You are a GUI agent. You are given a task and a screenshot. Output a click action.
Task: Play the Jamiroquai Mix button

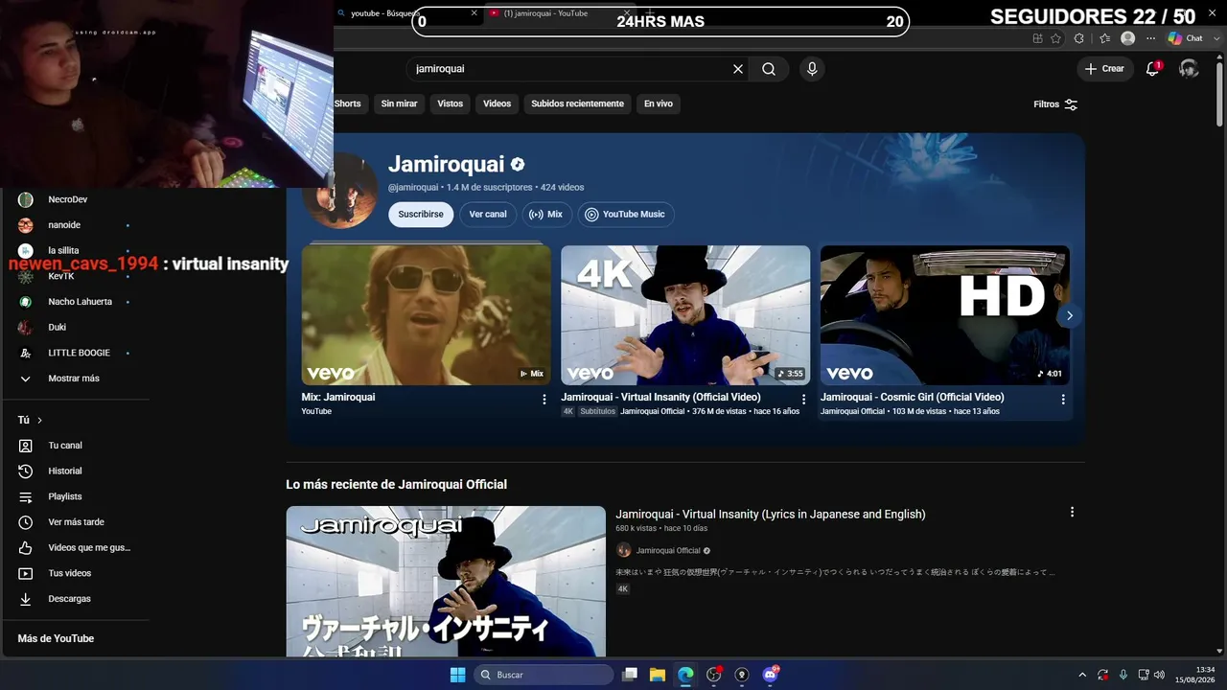click(546, 215)
